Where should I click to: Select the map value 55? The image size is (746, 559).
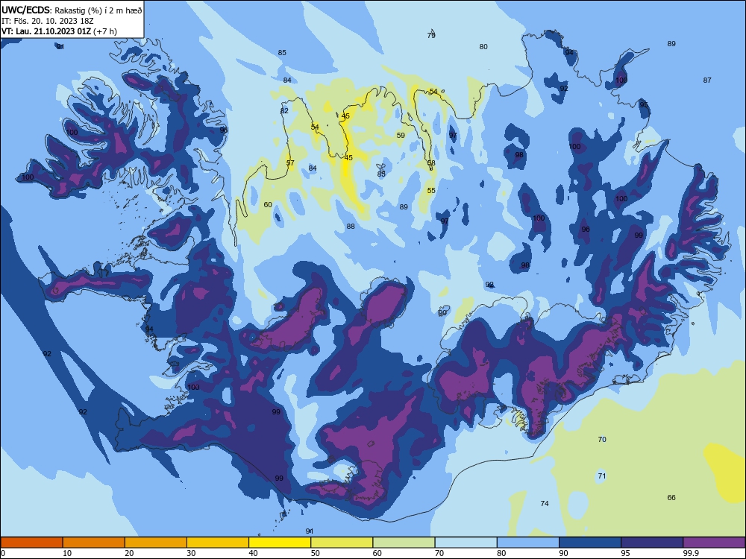point(431,191)
